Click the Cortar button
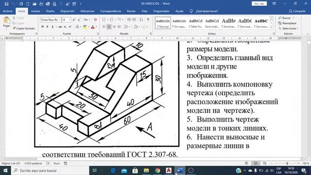 pyautogui.click(x=18, y=18)
